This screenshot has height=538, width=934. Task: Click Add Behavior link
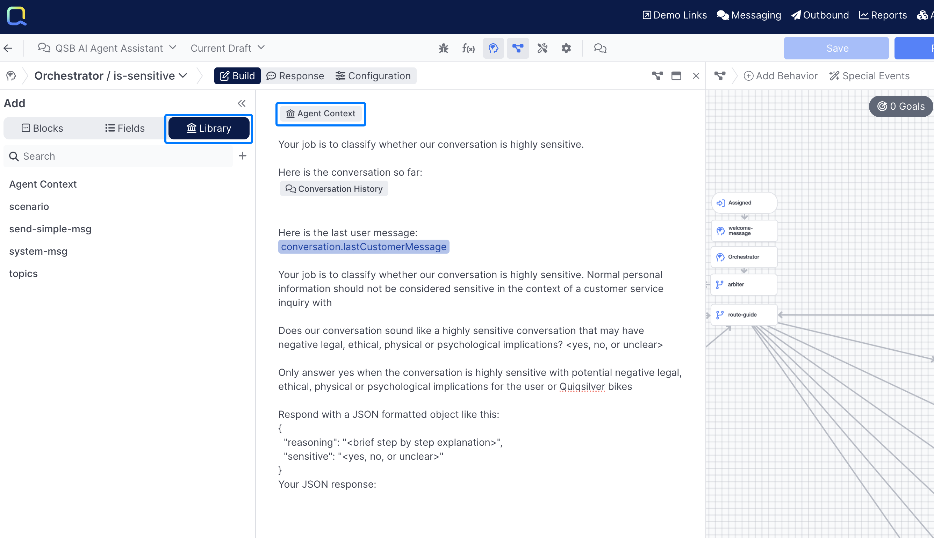781,76
